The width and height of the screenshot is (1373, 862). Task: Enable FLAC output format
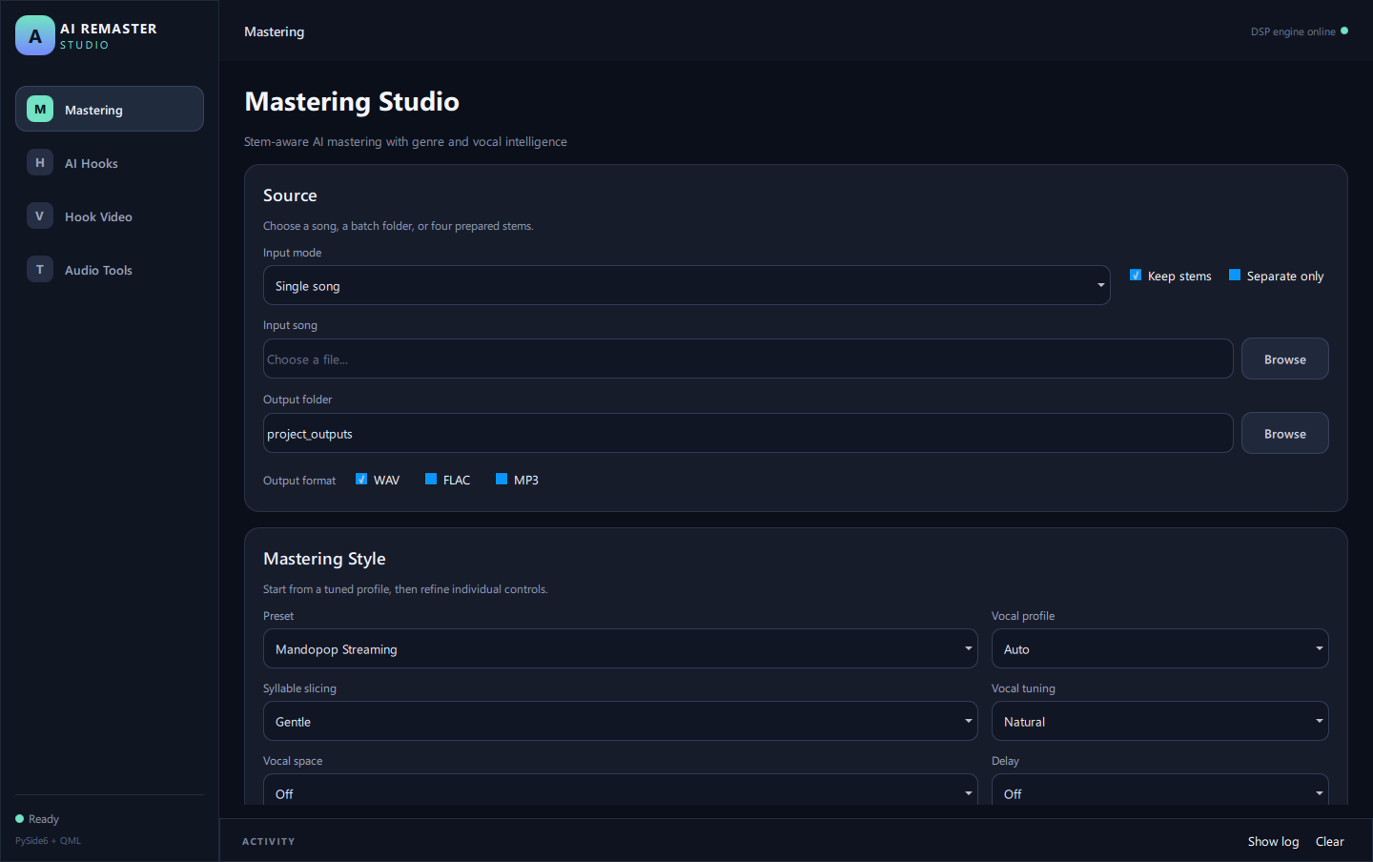pyautogui.click(x=431, y=479)
